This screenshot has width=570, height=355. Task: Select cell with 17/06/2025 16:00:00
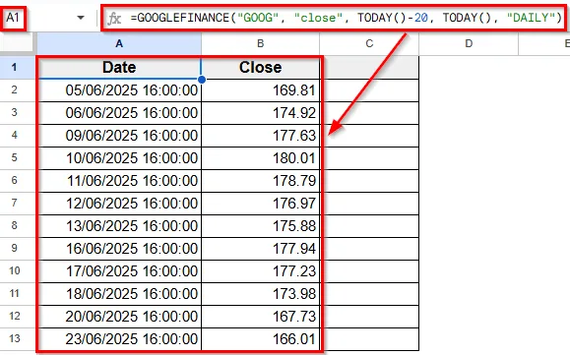point(119,270)
